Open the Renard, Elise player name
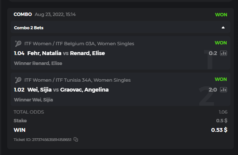Screen dimensions: 238x155 [x=87, y=53]
